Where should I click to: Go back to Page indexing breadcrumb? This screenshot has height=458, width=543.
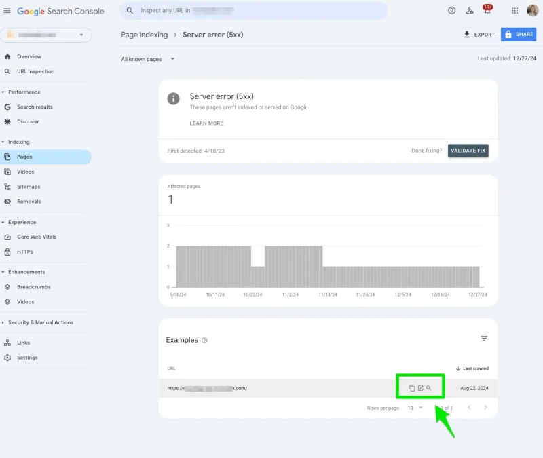(145, 35)
